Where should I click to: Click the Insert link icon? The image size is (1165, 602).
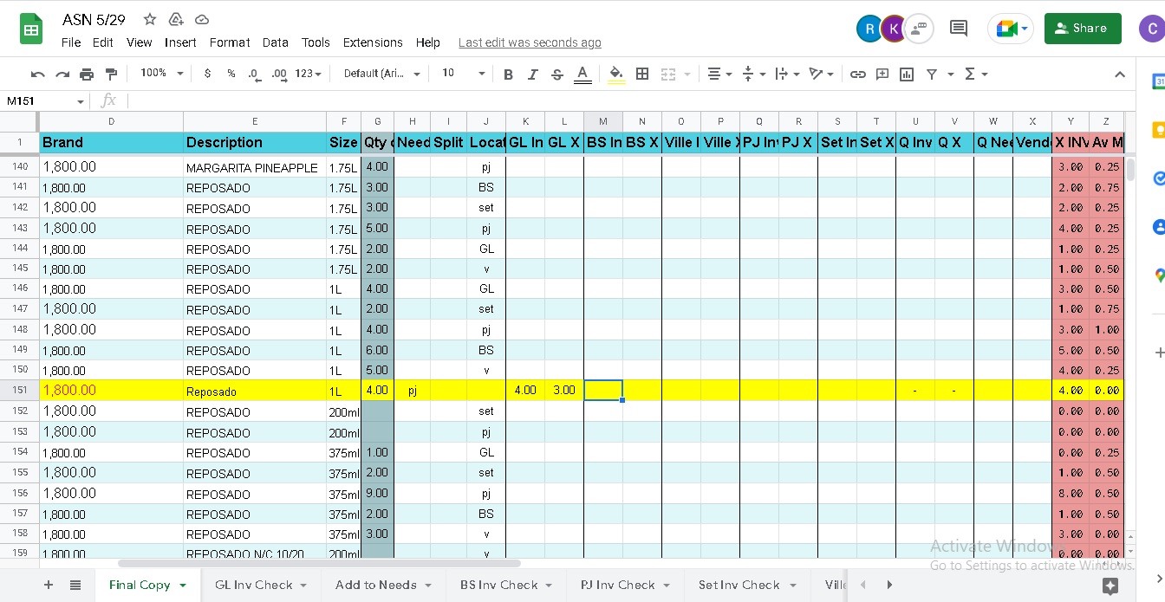(857, 74)
